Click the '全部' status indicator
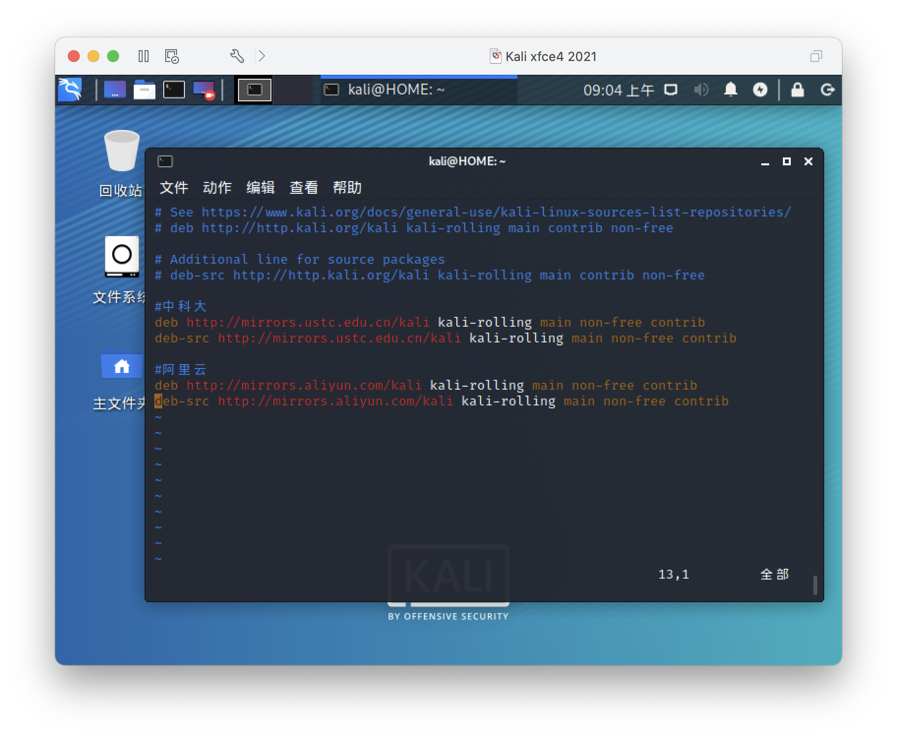The width and height of the screenshot is (897, 738). [775, 574]
